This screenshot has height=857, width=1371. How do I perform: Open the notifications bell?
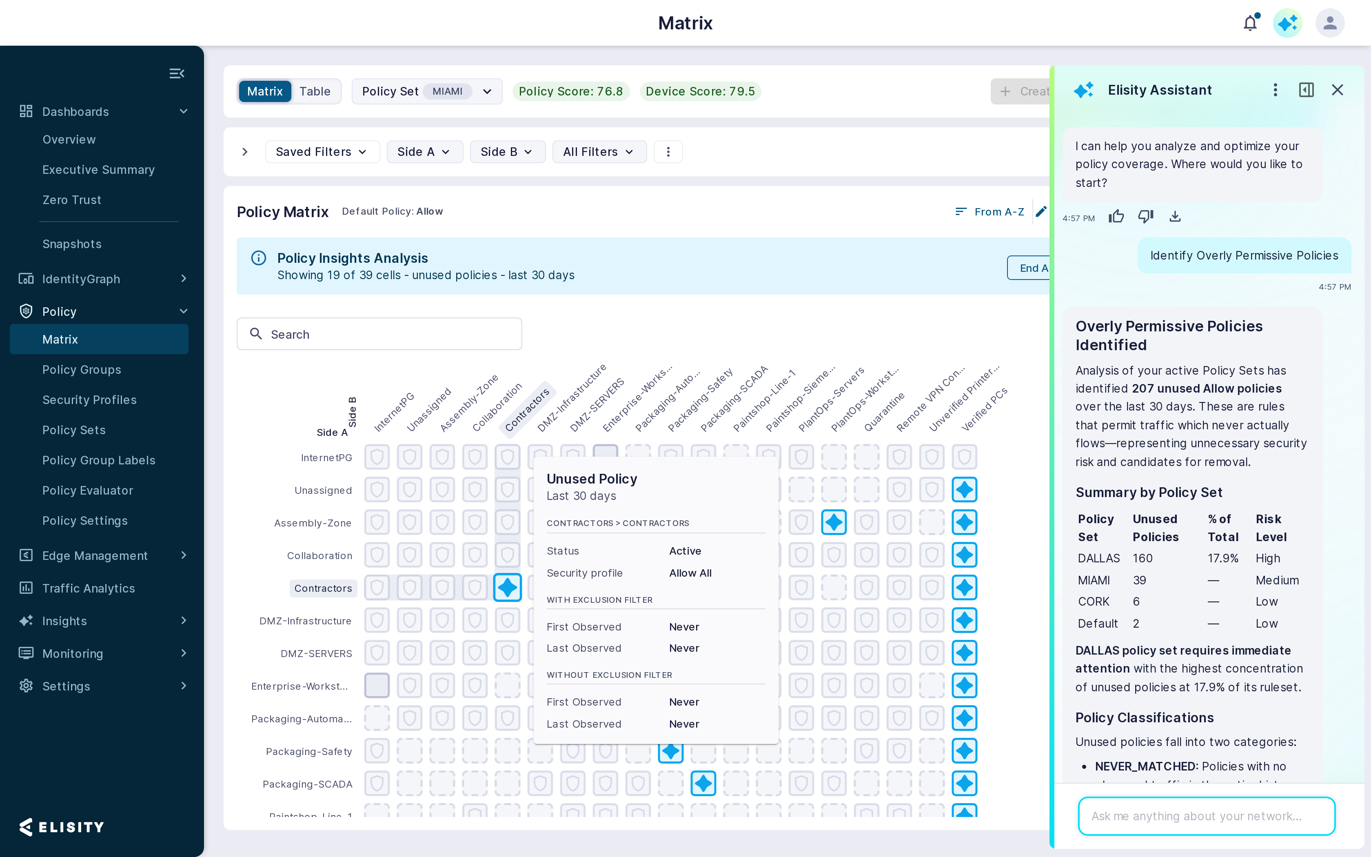[x=1250, y=23]
